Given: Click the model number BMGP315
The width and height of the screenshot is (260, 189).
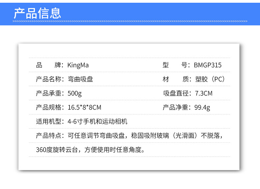Looking at the screenshot, I should (208, 65).
